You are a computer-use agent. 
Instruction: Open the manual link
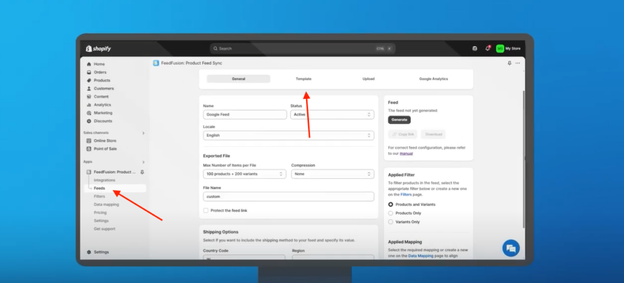pos(406,154)
